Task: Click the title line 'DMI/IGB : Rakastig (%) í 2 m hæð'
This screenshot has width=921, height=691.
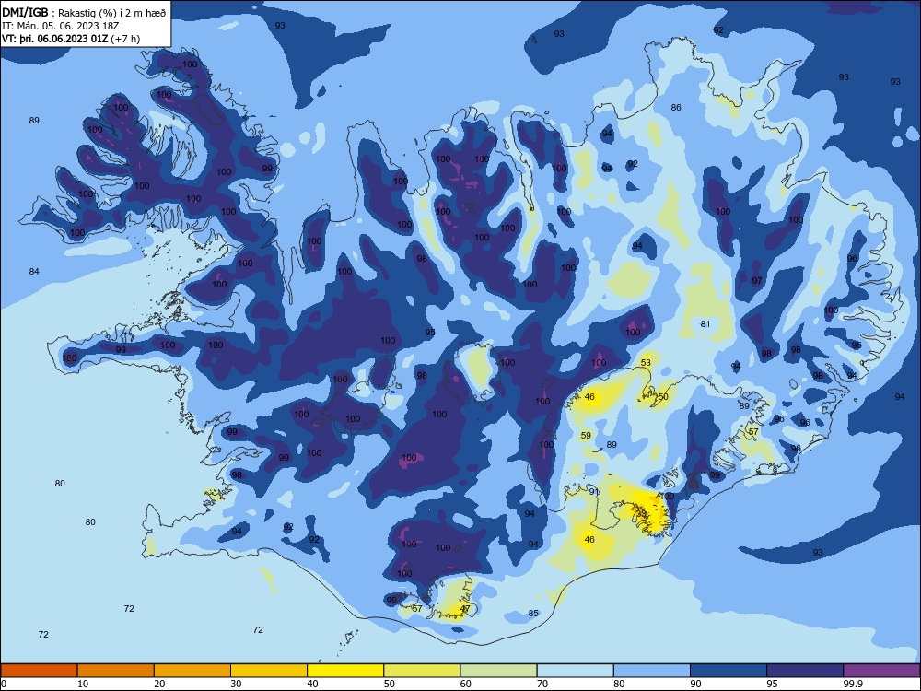Action: tap(84, 13)
